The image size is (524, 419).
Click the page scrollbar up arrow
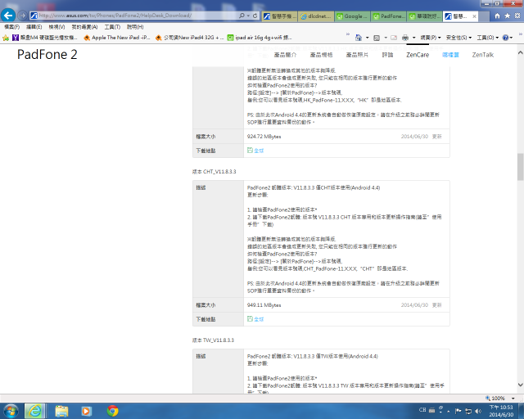coord(521,53)
